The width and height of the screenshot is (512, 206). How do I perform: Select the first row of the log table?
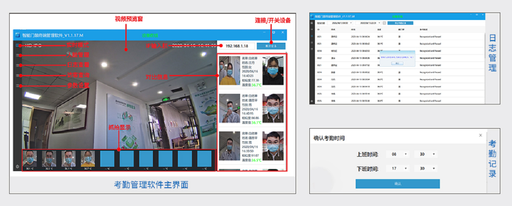399,37
